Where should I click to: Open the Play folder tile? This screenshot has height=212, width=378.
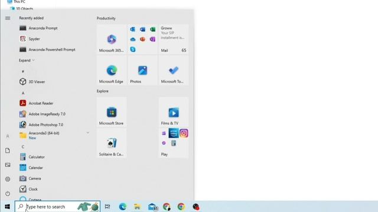(x=174, y=143)
